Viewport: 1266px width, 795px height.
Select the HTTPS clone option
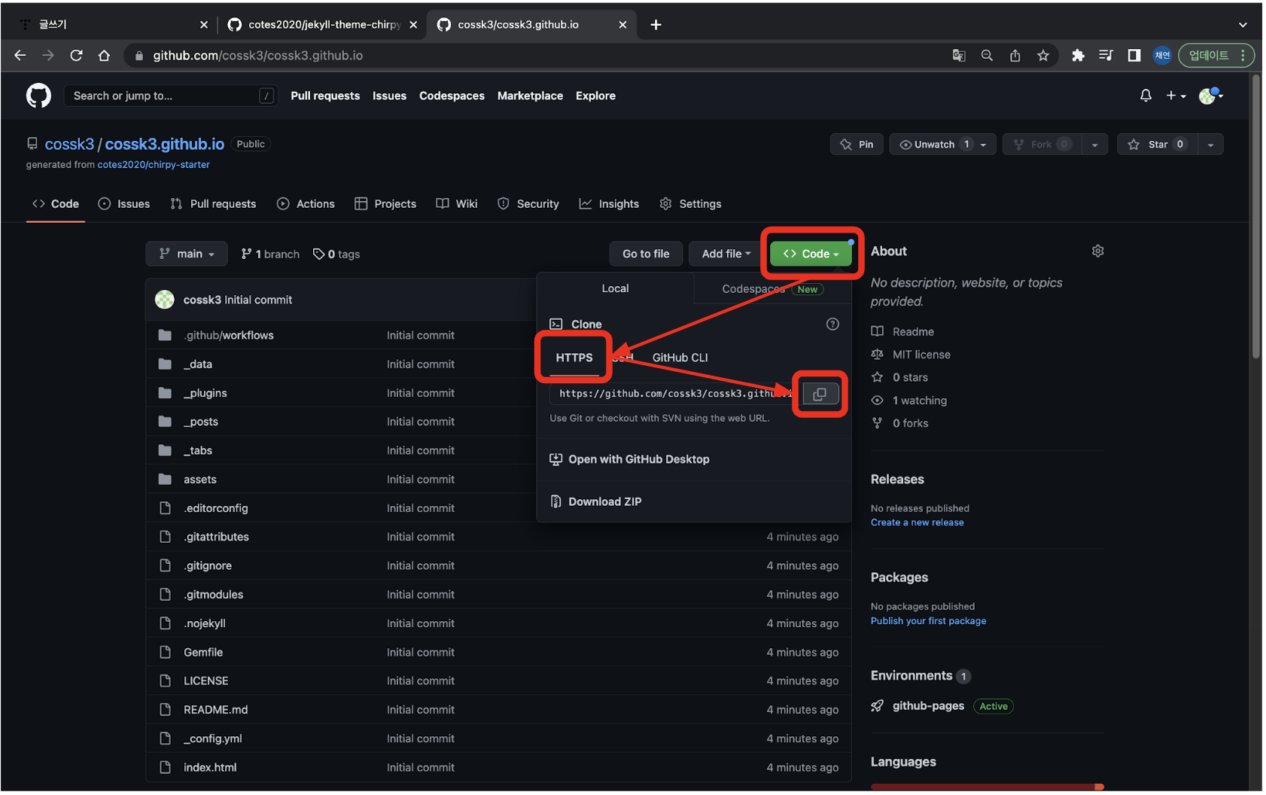(x=574, y=358)
